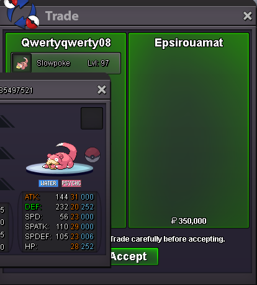Click the empty held item slot
The width and height of the screenshot is (257, 285).
pos(92,118)
